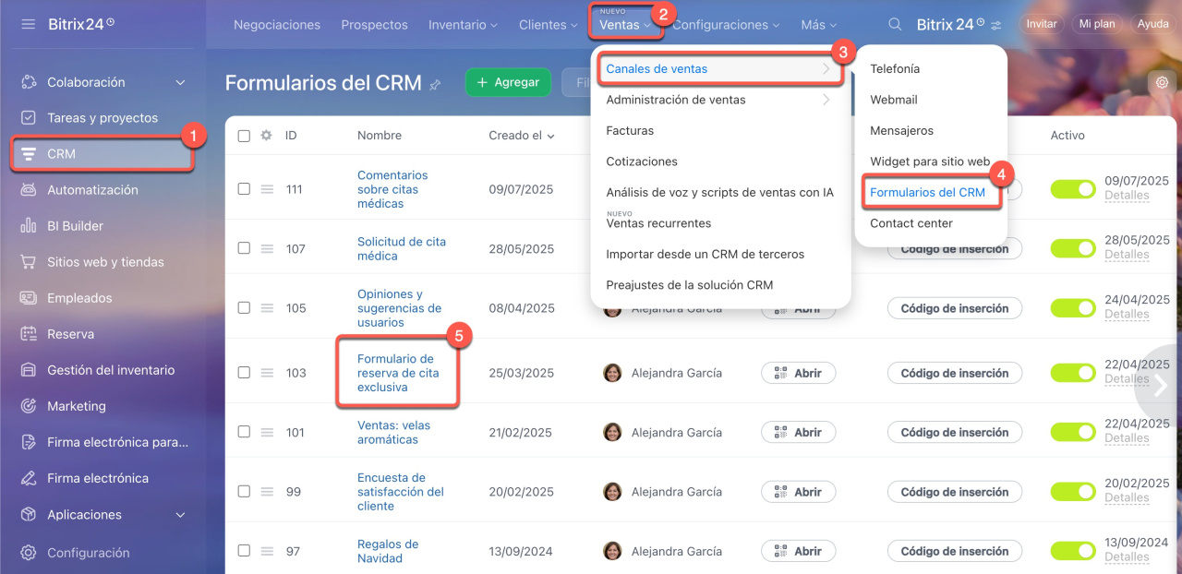The image size is (1182, 574).
Task: Toggle active switch for Regalos de Navidad
Action: (1073, 551)
